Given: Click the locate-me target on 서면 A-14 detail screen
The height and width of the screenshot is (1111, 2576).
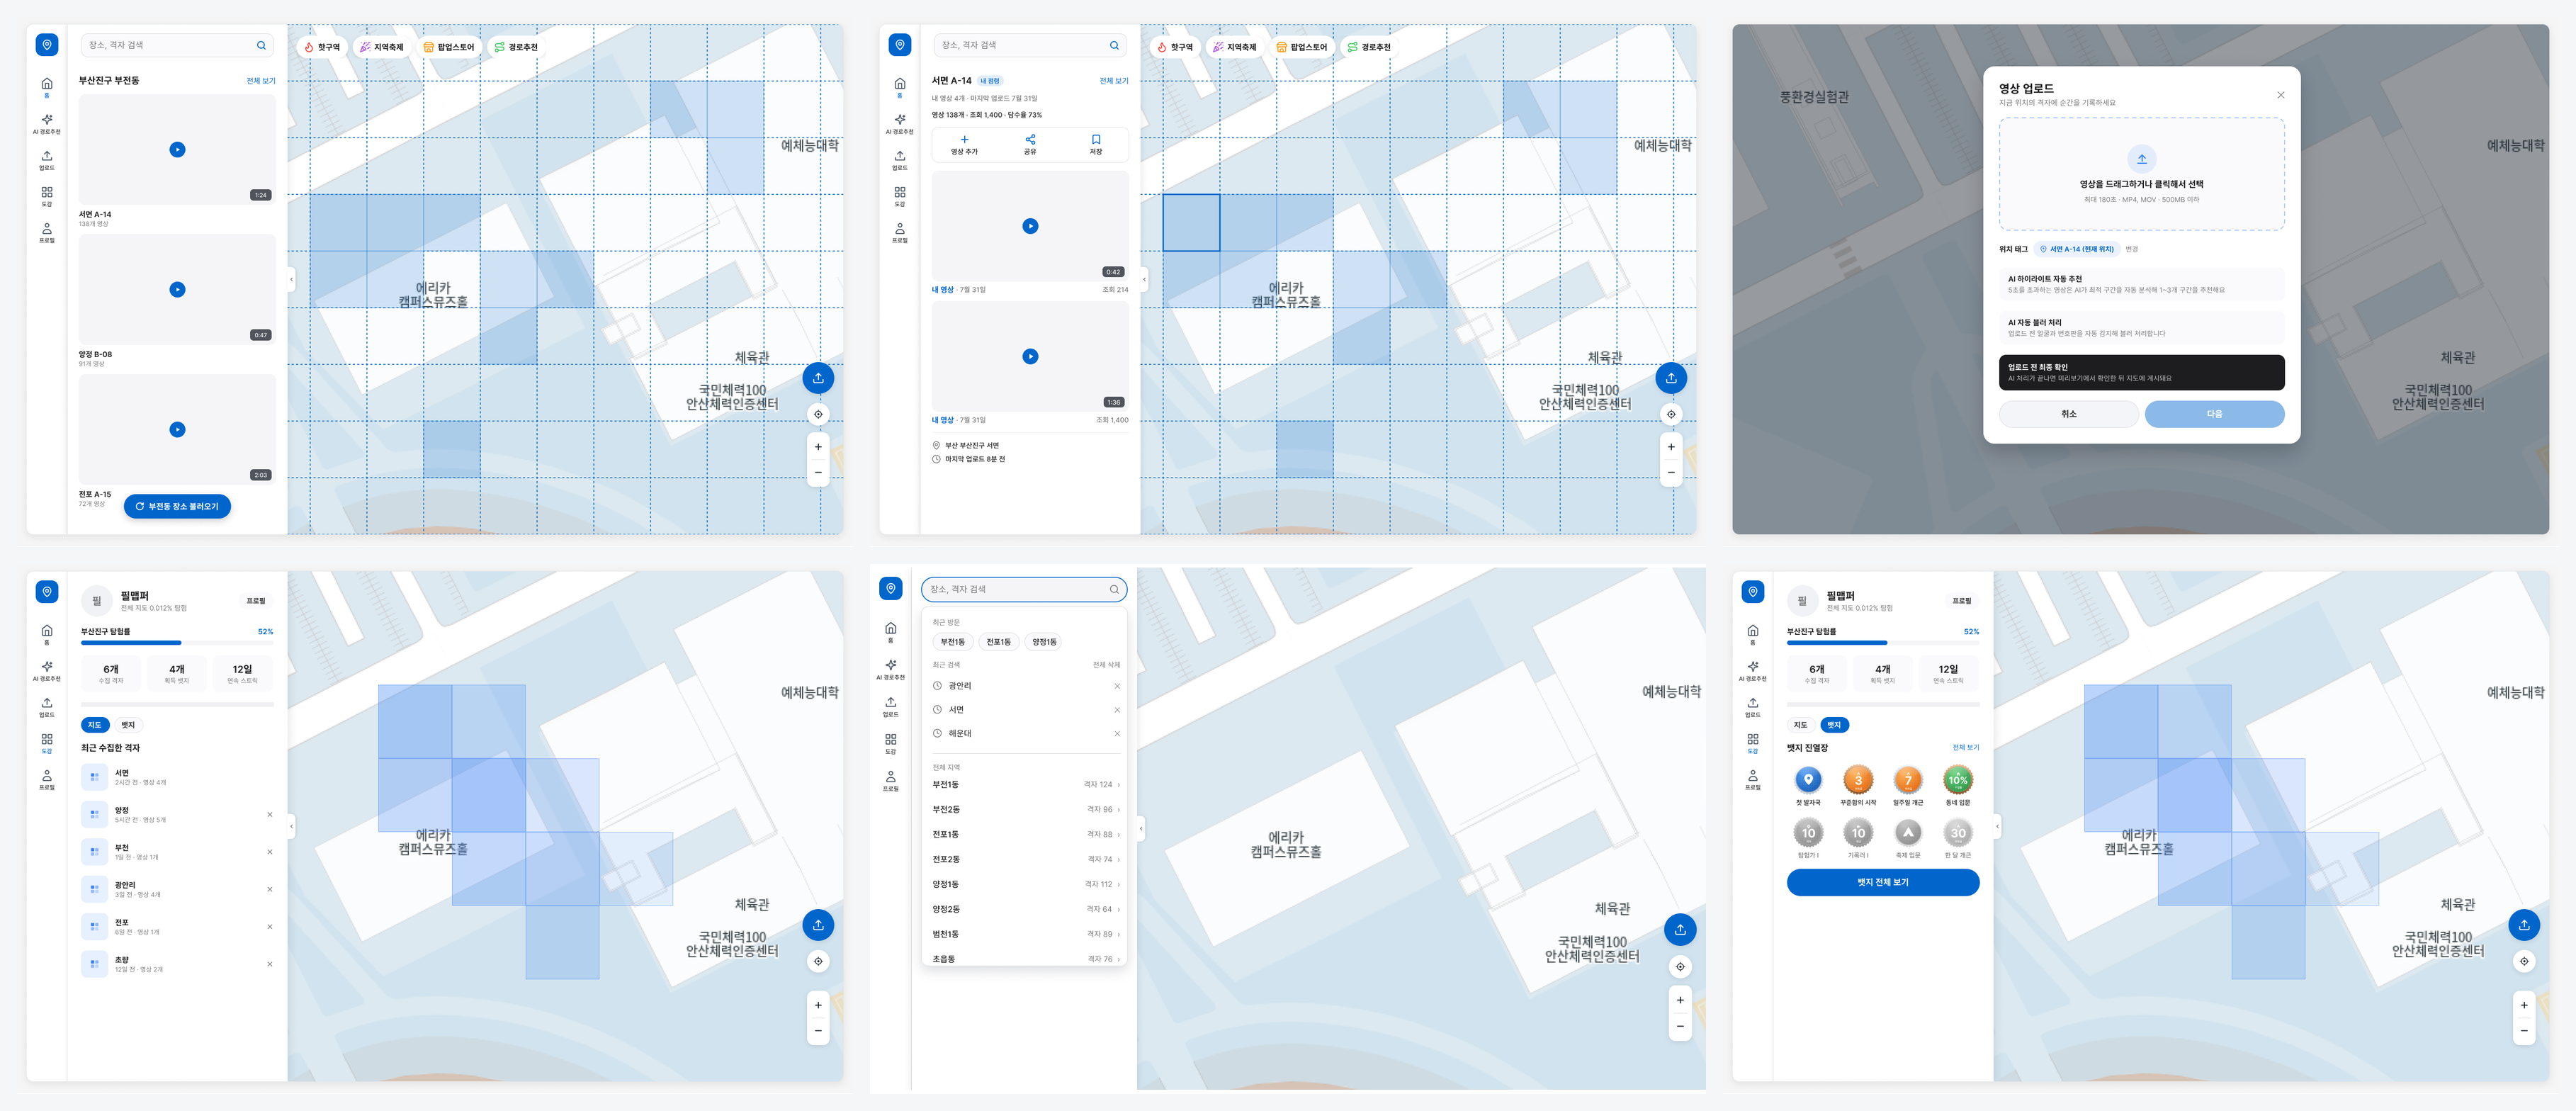Looking at the screenshot, I should coord(1671,414).
